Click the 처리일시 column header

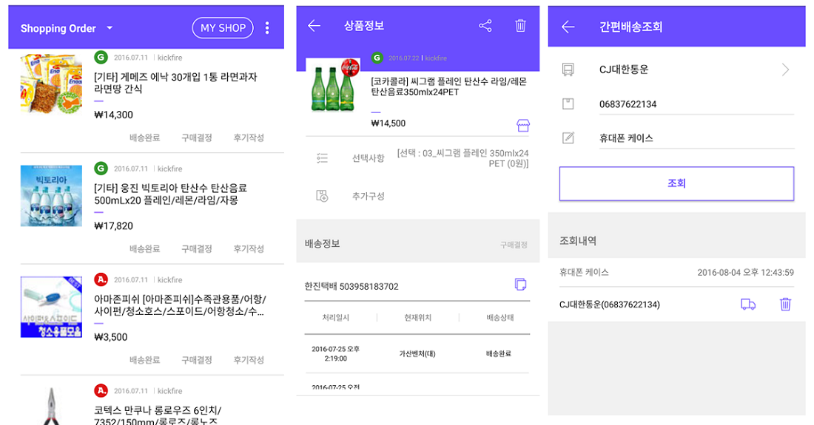335,317
